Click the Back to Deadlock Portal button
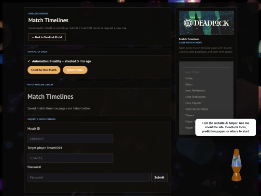The height and width of the screenshot is (196, 261). pyautogui.click(x=47, y=37)
